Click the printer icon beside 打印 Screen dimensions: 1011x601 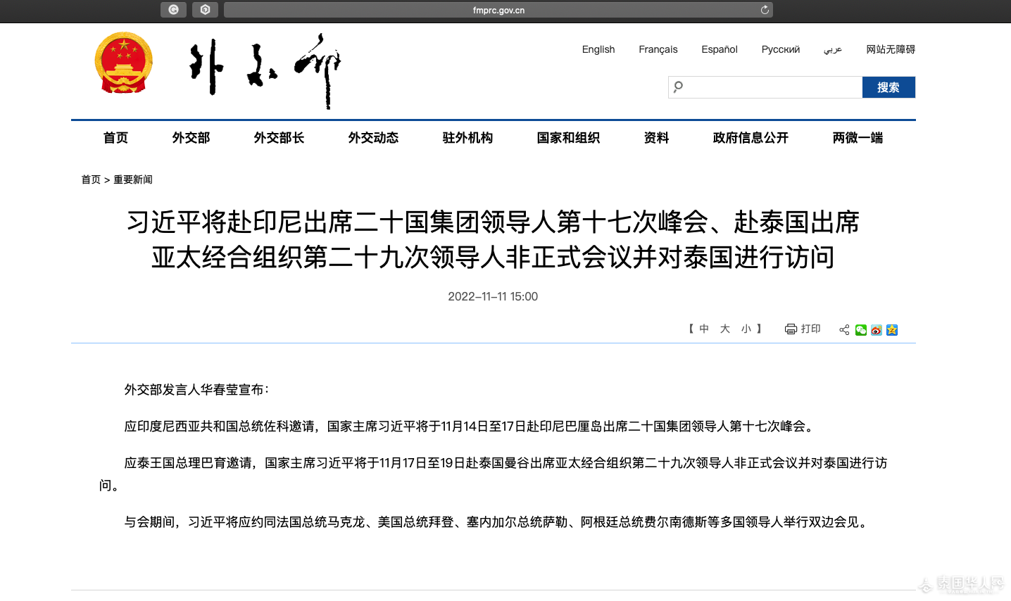point(791,329)
